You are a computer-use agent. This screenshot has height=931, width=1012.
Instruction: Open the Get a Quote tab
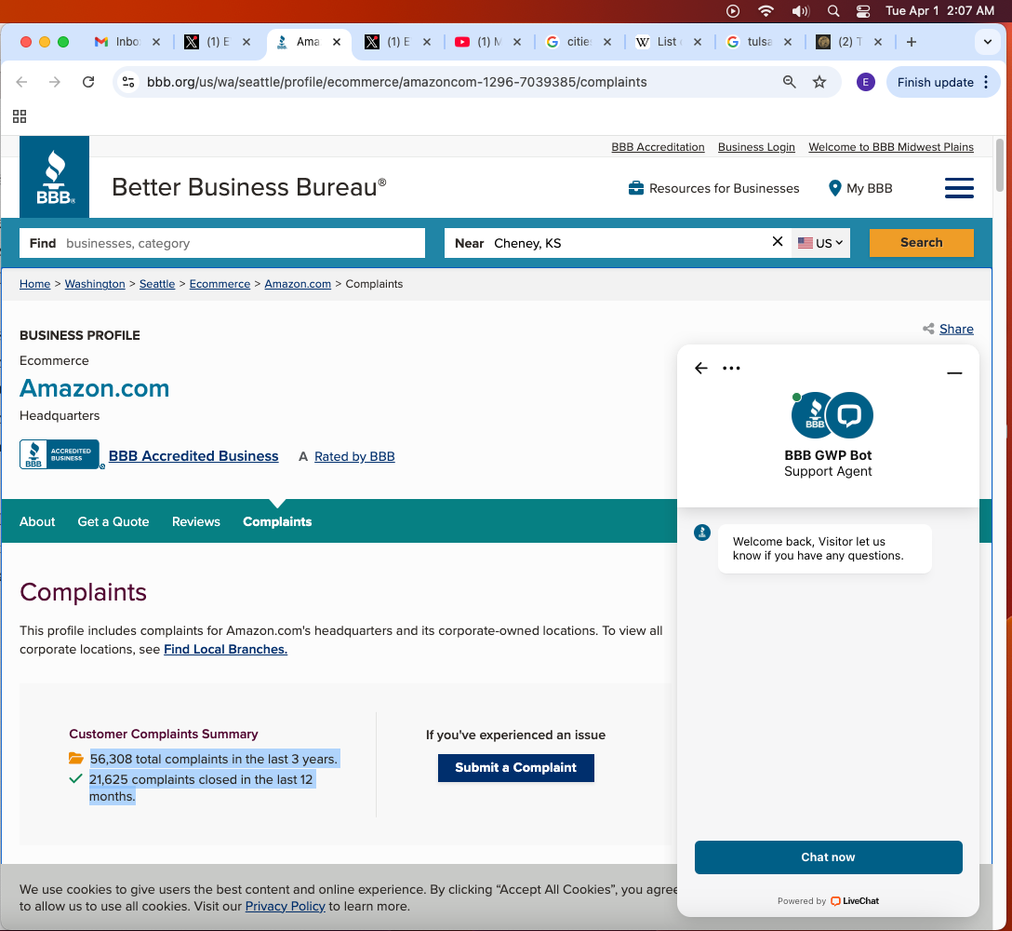click(x=113, y=521)
